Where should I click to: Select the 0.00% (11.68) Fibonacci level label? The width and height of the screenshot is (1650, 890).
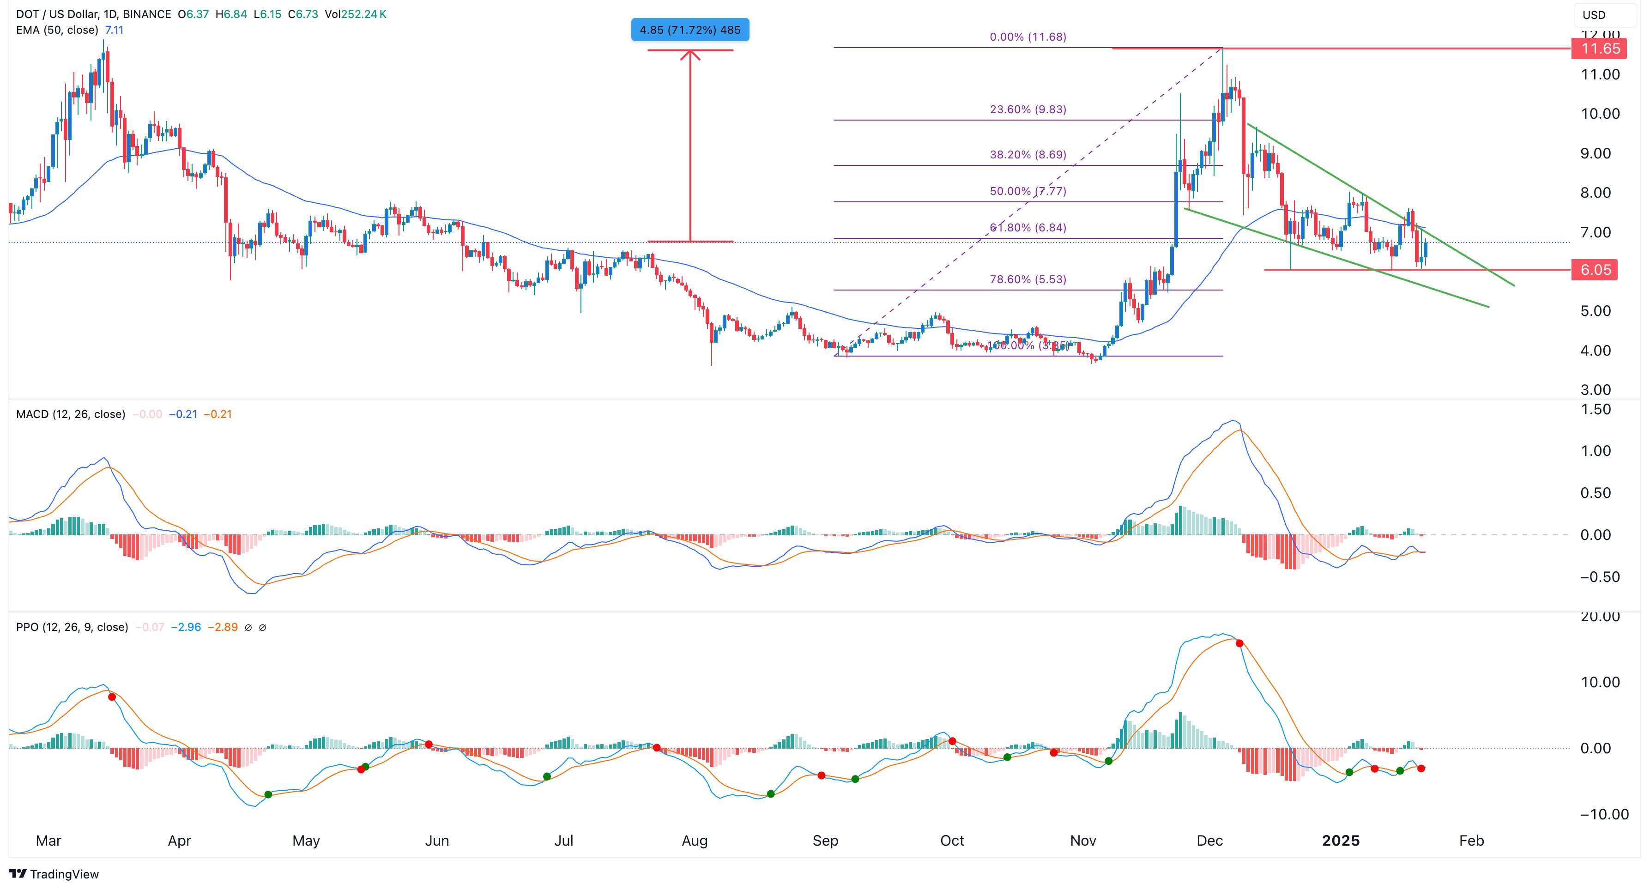point(1028,37)
